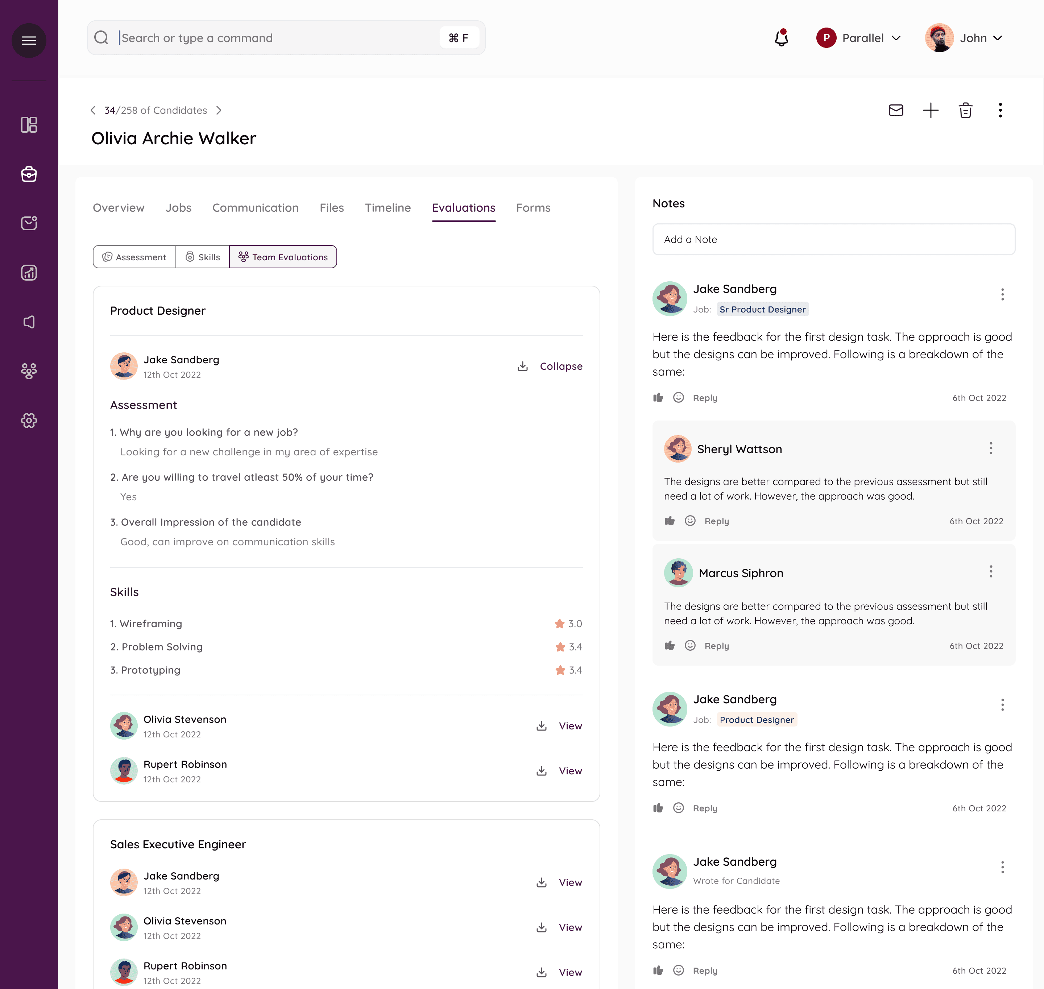Click the notification bell icon
This screenshot has height=989, width=1044.
781,38
